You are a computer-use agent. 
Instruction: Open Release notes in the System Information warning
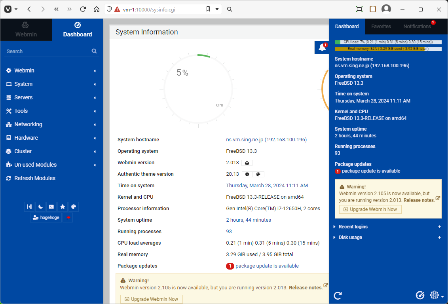(x=306, y=288)
